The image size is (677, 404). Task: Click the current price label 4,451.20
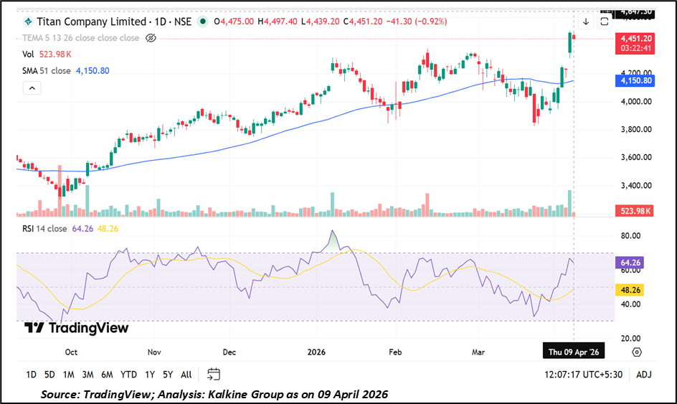pyautogui.click(x=635, y=38)
